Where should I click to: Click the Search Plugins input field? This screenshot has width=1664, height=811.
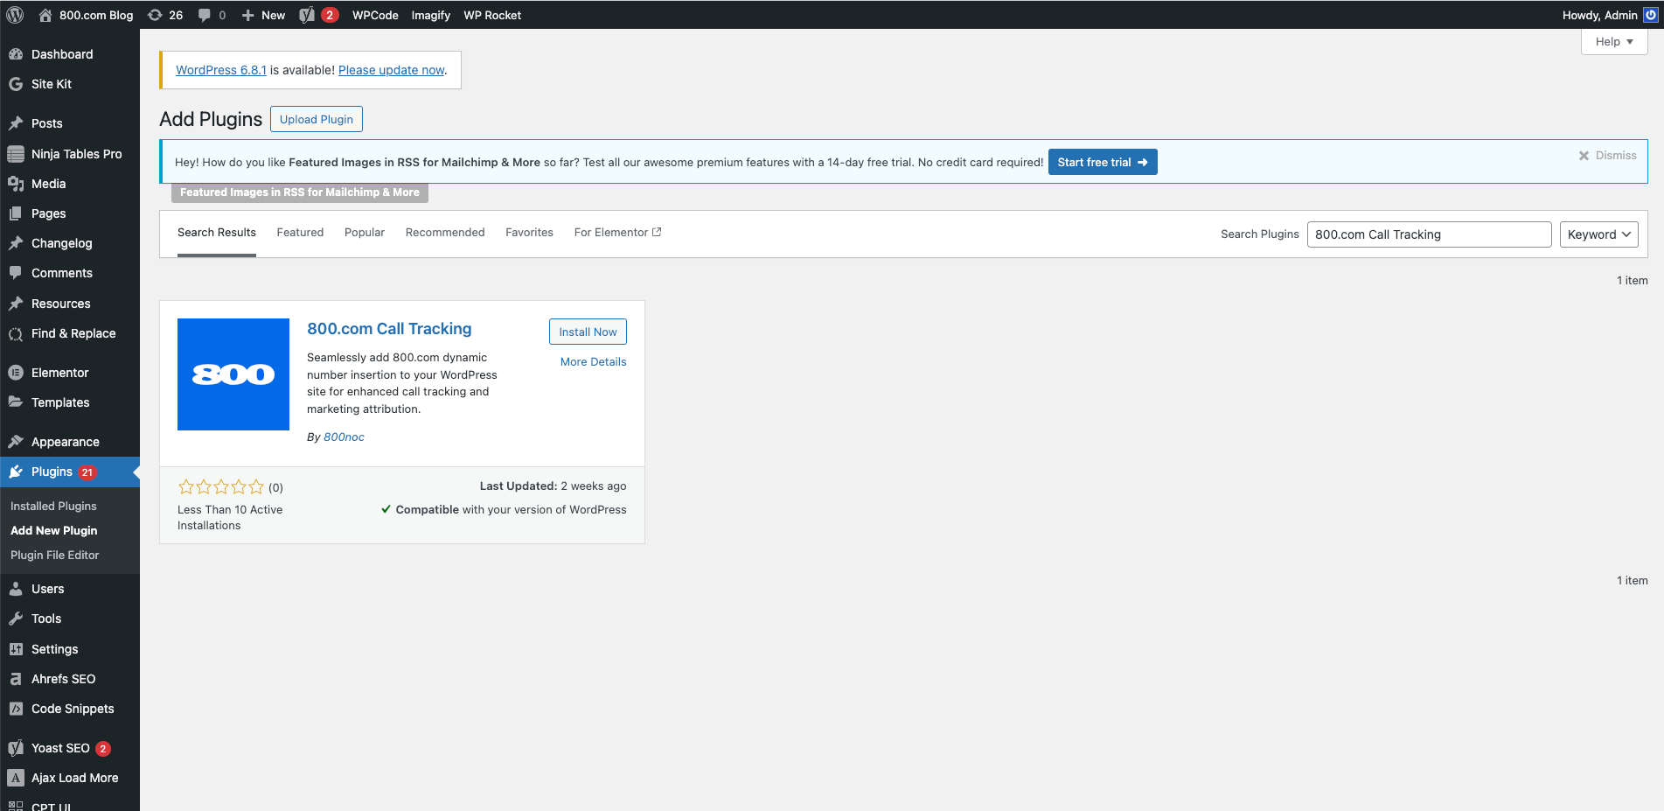pos(1429,234)
